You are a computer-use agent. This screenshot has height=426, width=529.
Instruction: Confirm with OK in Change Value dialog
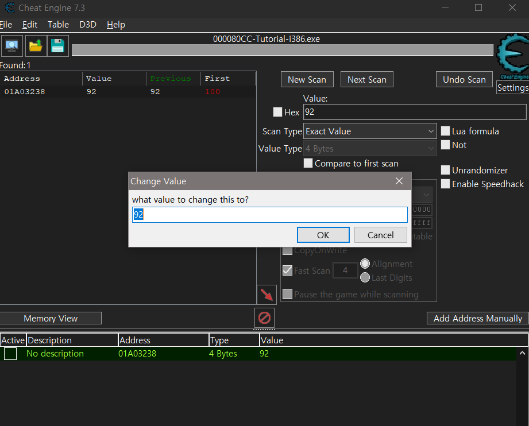(x=323, y=235)
